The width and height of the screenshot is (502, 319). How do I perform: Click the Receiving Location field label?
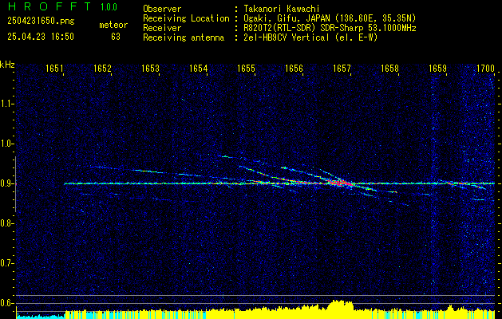[x=186, y=18]
